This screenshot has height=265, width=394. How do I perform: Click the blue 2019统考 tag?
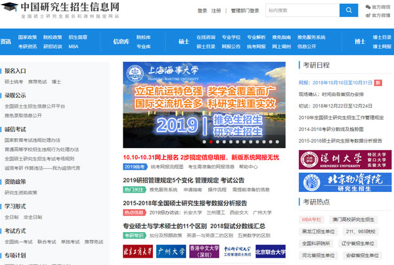pos(135,167)
